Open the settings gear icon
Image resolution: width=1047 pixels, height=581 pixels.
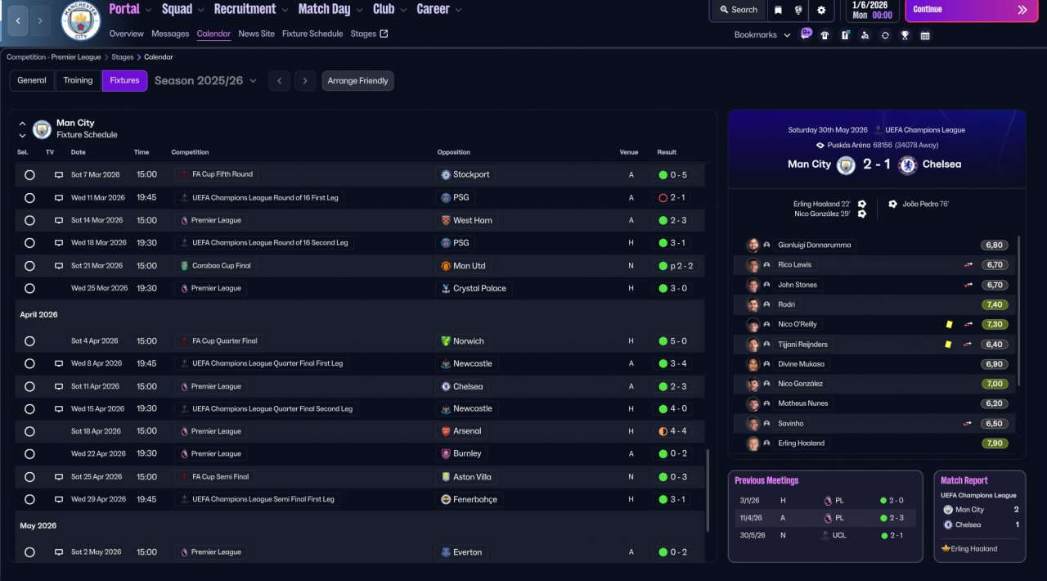(821, 10)
